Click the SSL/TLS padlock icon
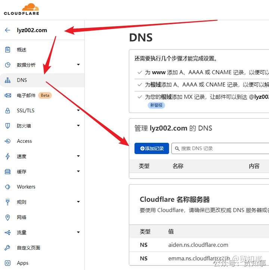The height and width of the screenshot is (270, 269). (x=7, y=110)
